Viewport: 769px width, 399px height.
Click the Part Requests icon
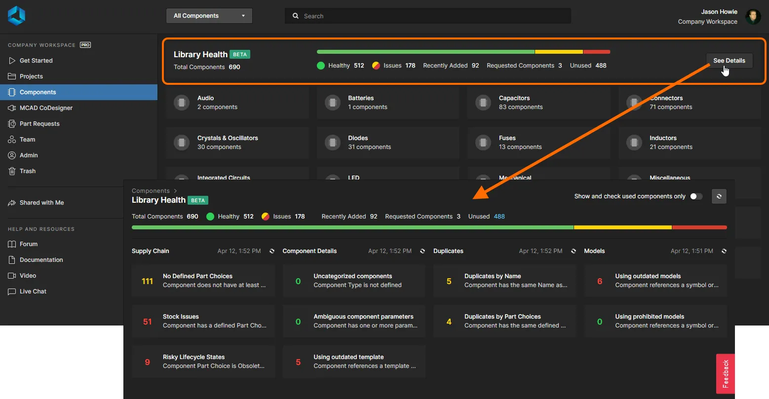pyautogui.click(x=12, y=124)
